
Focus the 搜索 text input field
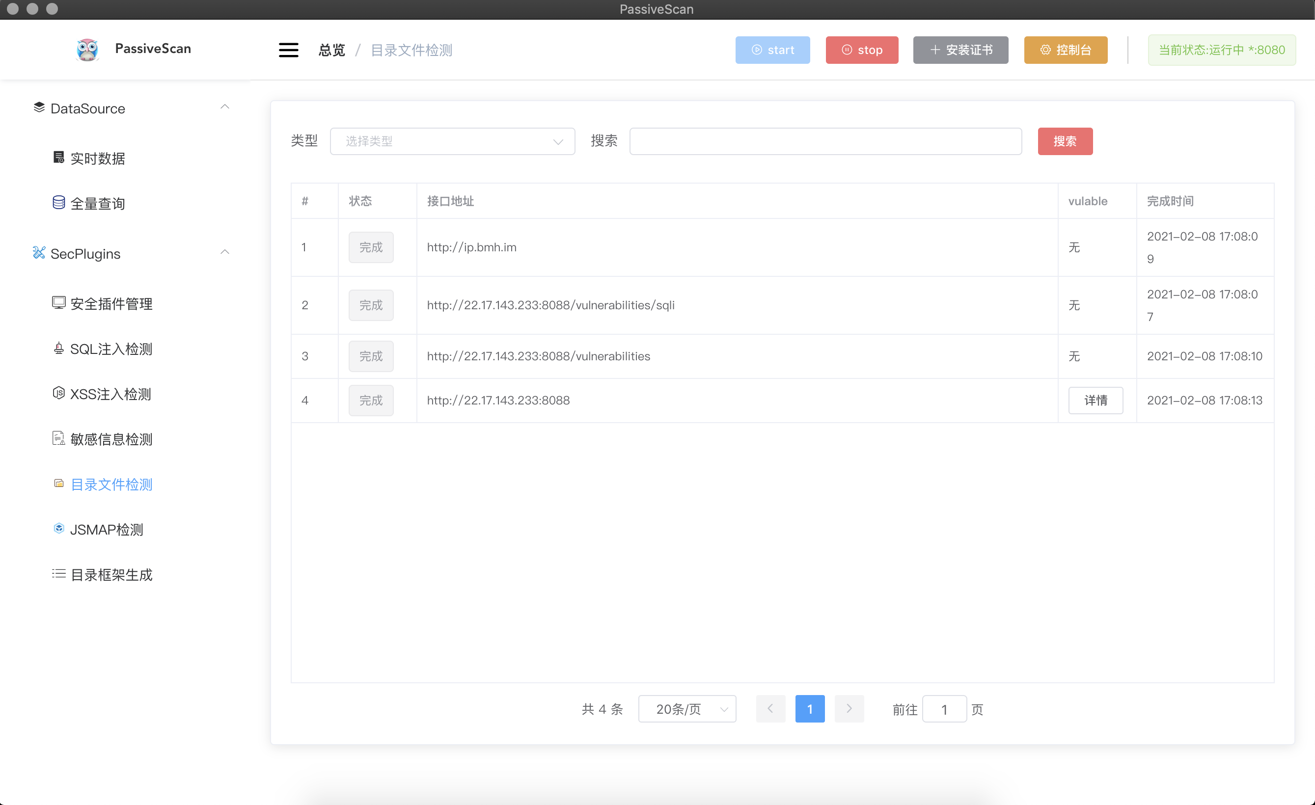(825, 141)
